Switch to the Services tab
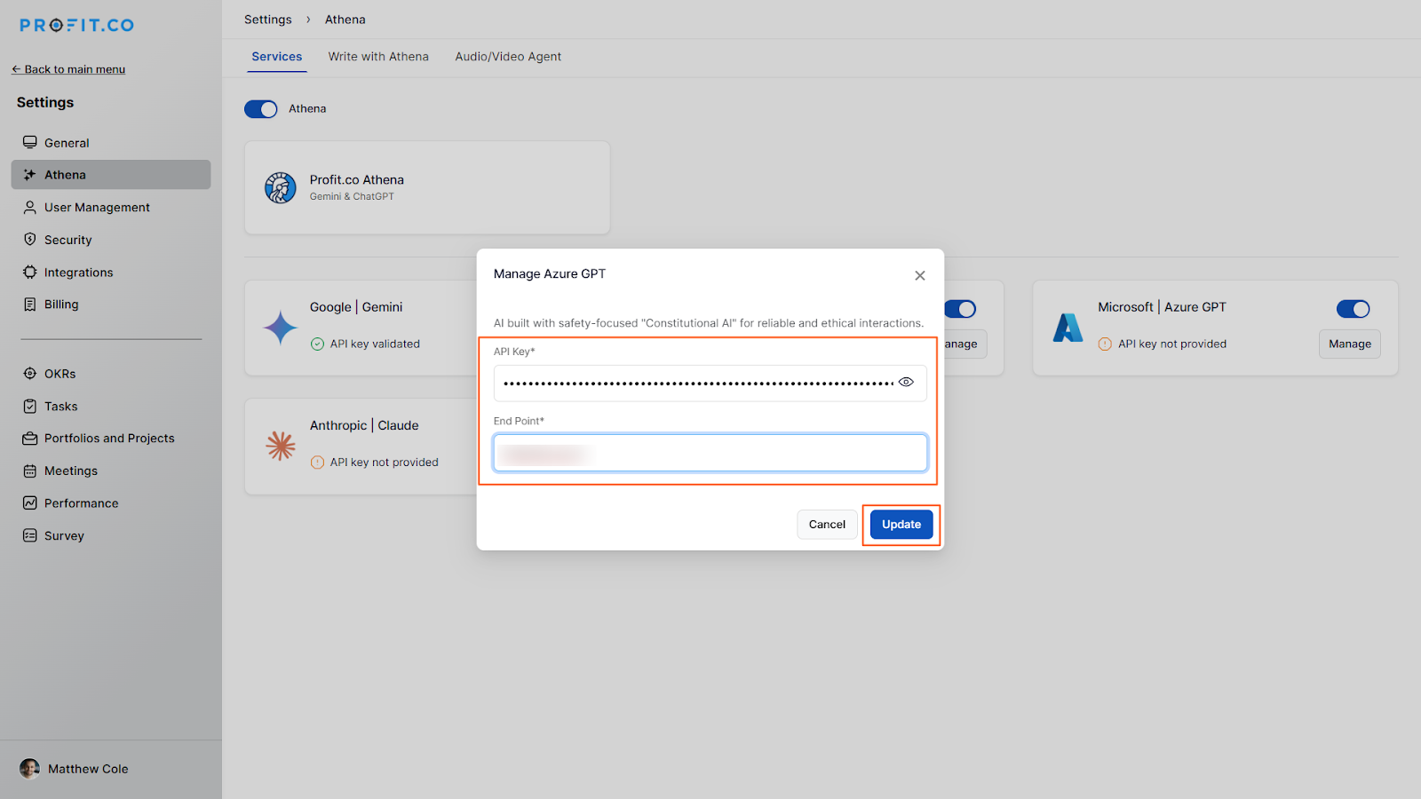The width and height of the screenshot is (1421, 799). [276, 57]
